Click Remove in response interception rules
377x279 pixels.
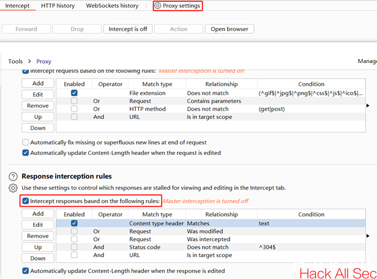point(38,236)
